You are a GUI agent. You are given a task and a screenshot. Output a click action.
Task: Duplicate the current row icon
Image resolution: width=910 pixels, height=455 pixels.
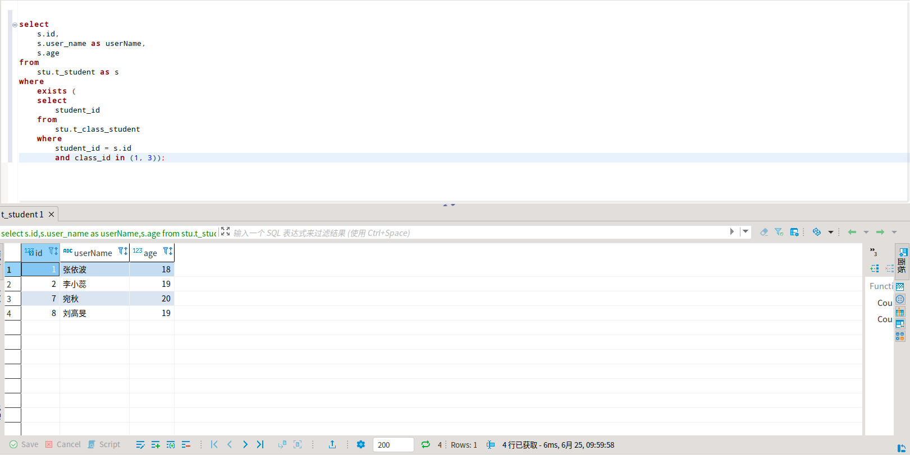coord(171,444)
